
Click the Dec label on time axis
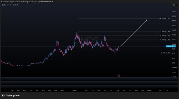pyautogui.click(x=142, y=91)
